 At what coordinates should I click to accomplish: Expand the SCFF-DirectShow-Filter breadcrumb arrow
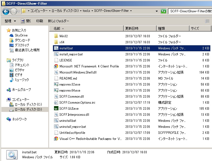coord(131,11)
